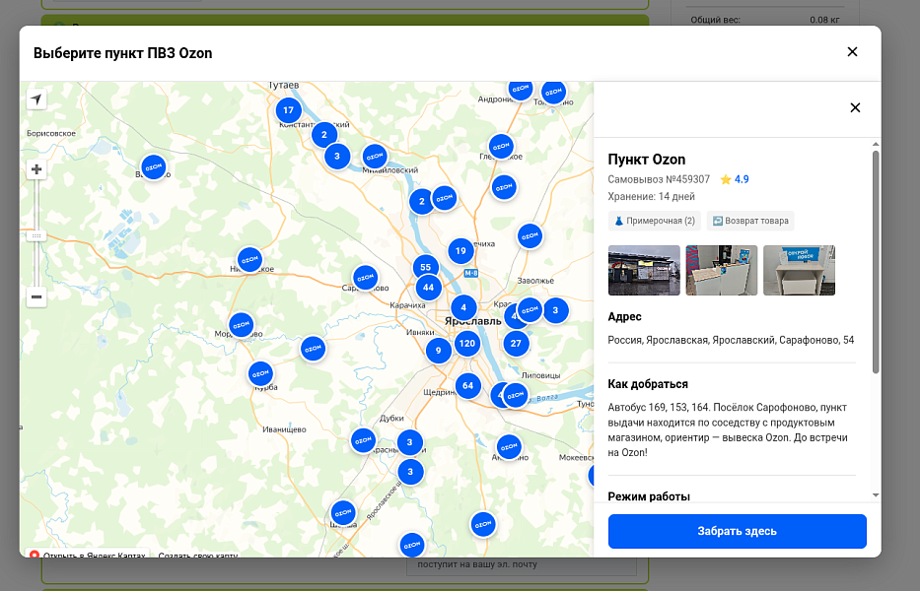Click the Ozon marker near Курба
This screenshot has width=920, height=591.
point(260,373)
